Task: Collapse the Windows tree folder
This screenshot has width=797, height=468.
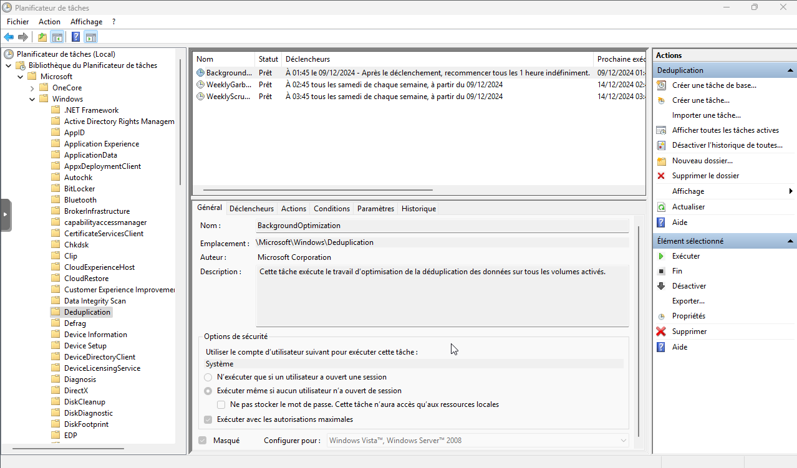Action: (32, 99)
